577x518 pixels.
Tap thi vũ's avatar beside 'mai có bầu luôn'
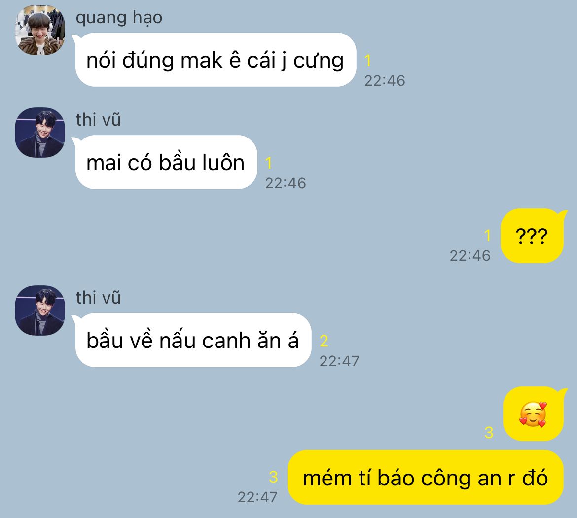(40, 133)
